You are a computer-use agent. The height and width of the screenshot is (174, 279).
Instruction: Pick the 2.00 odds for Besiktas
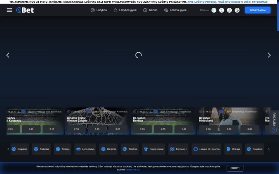(x=208, y=129)
